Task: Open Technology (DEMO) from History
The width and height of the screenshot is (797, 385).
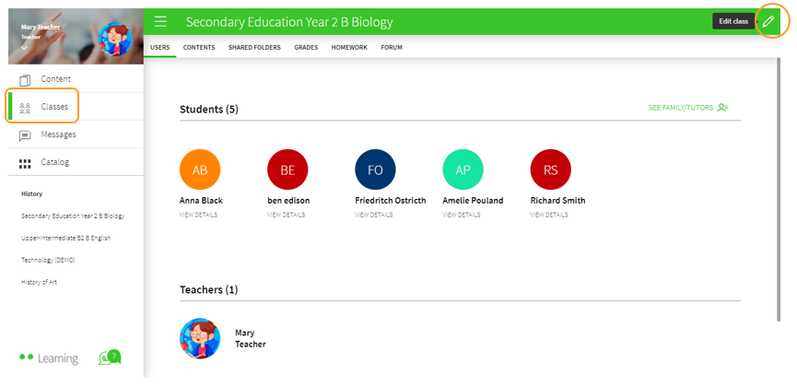Action: tap(48, 260)
